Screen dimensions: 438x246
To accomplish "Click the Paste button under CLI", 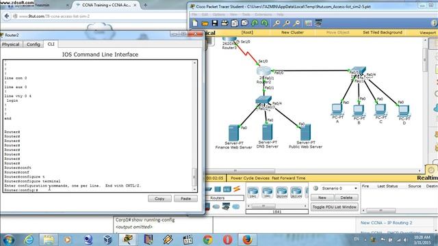I will tap(185, 199).
